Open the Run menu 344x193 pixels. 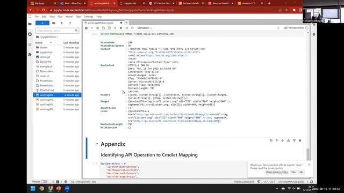coord(60,17)
